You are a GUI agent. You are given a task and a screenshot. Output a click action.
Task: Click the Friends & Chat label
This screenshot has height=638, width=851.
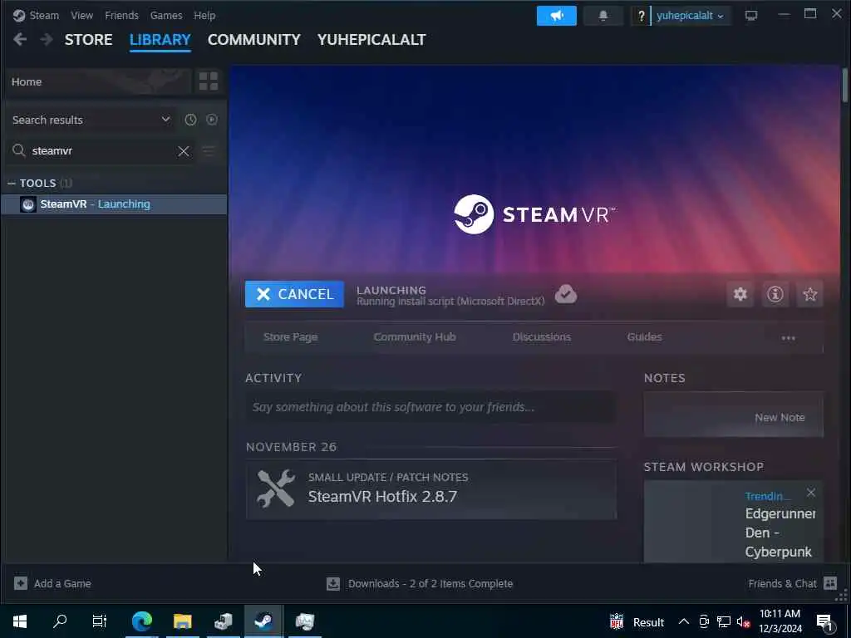point(782,584)
